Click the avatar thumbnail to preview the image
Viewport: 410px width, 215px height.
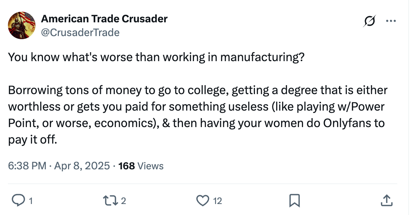[x=21, y=25]
